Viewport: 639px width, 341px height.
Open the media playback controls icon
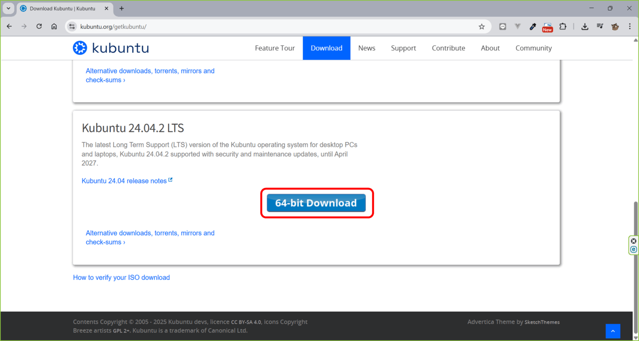(x=600, y=26)
